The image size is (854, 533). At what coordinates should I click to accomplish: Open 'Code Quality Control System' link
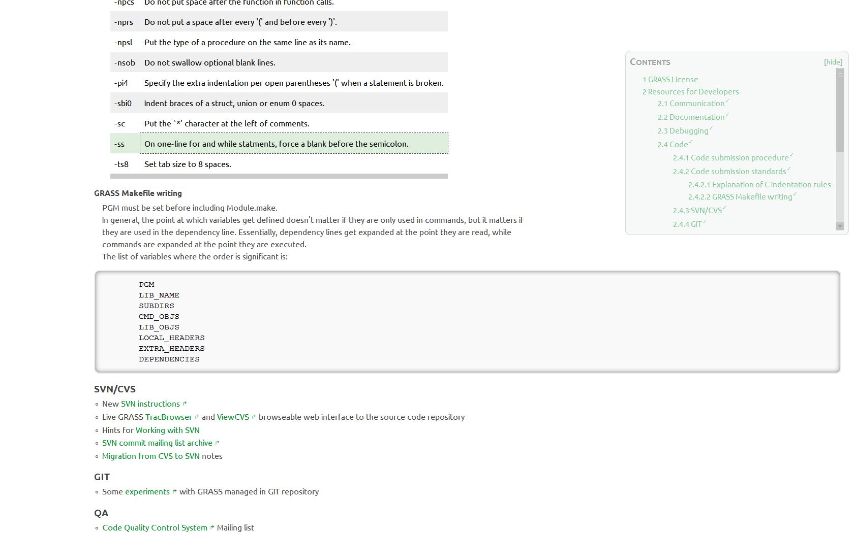click(155, 528)
